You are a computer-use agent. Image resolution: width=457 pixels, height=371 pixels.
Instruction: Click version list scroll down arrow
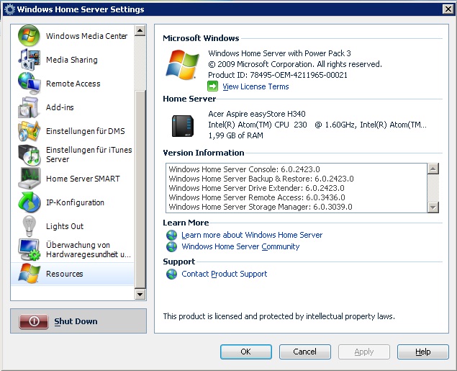pyautogui.click(x=433, y=207)
